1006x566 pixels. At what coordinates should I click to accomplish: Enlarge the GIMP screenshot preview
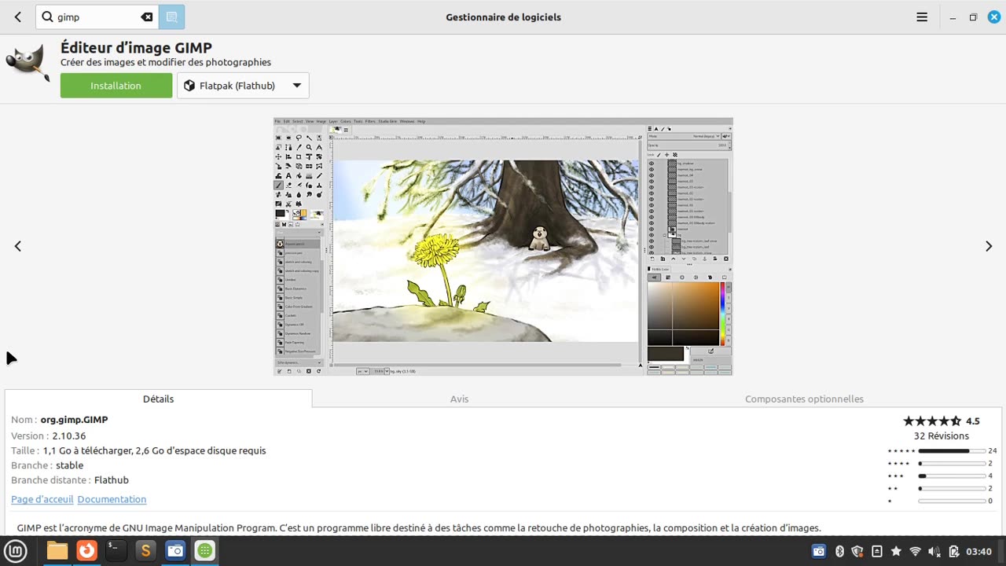point(503,246)
